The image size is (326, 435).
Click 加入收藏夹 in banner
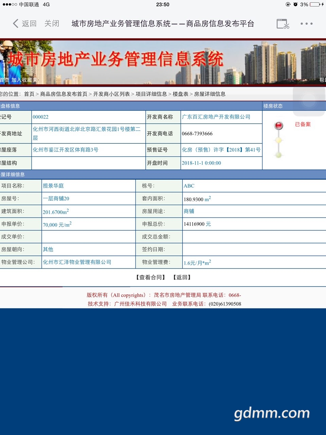click(24, 80)
